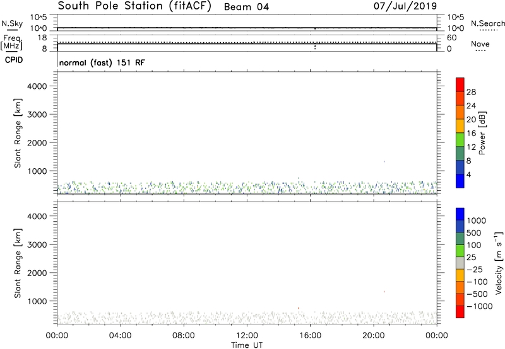505x349 pixels.
Task: Click the 'CPID' label
Action: click(14, 60)
